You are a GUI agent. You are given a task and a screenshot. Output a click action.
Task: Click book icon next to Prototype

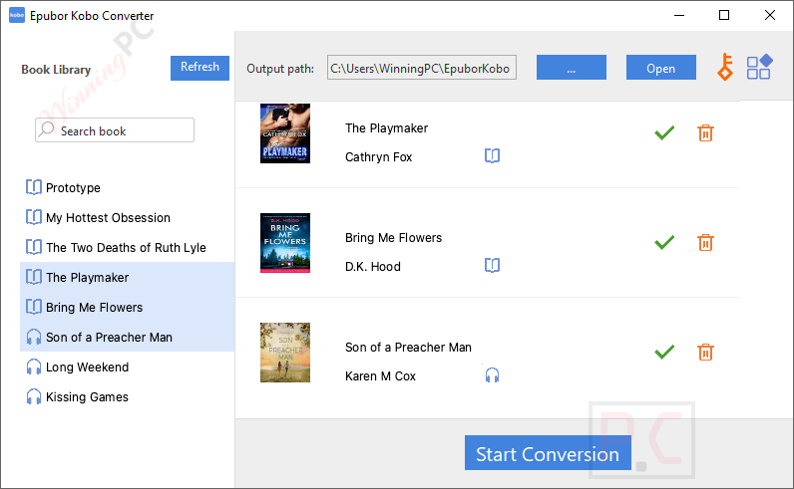tap(34, 187)
